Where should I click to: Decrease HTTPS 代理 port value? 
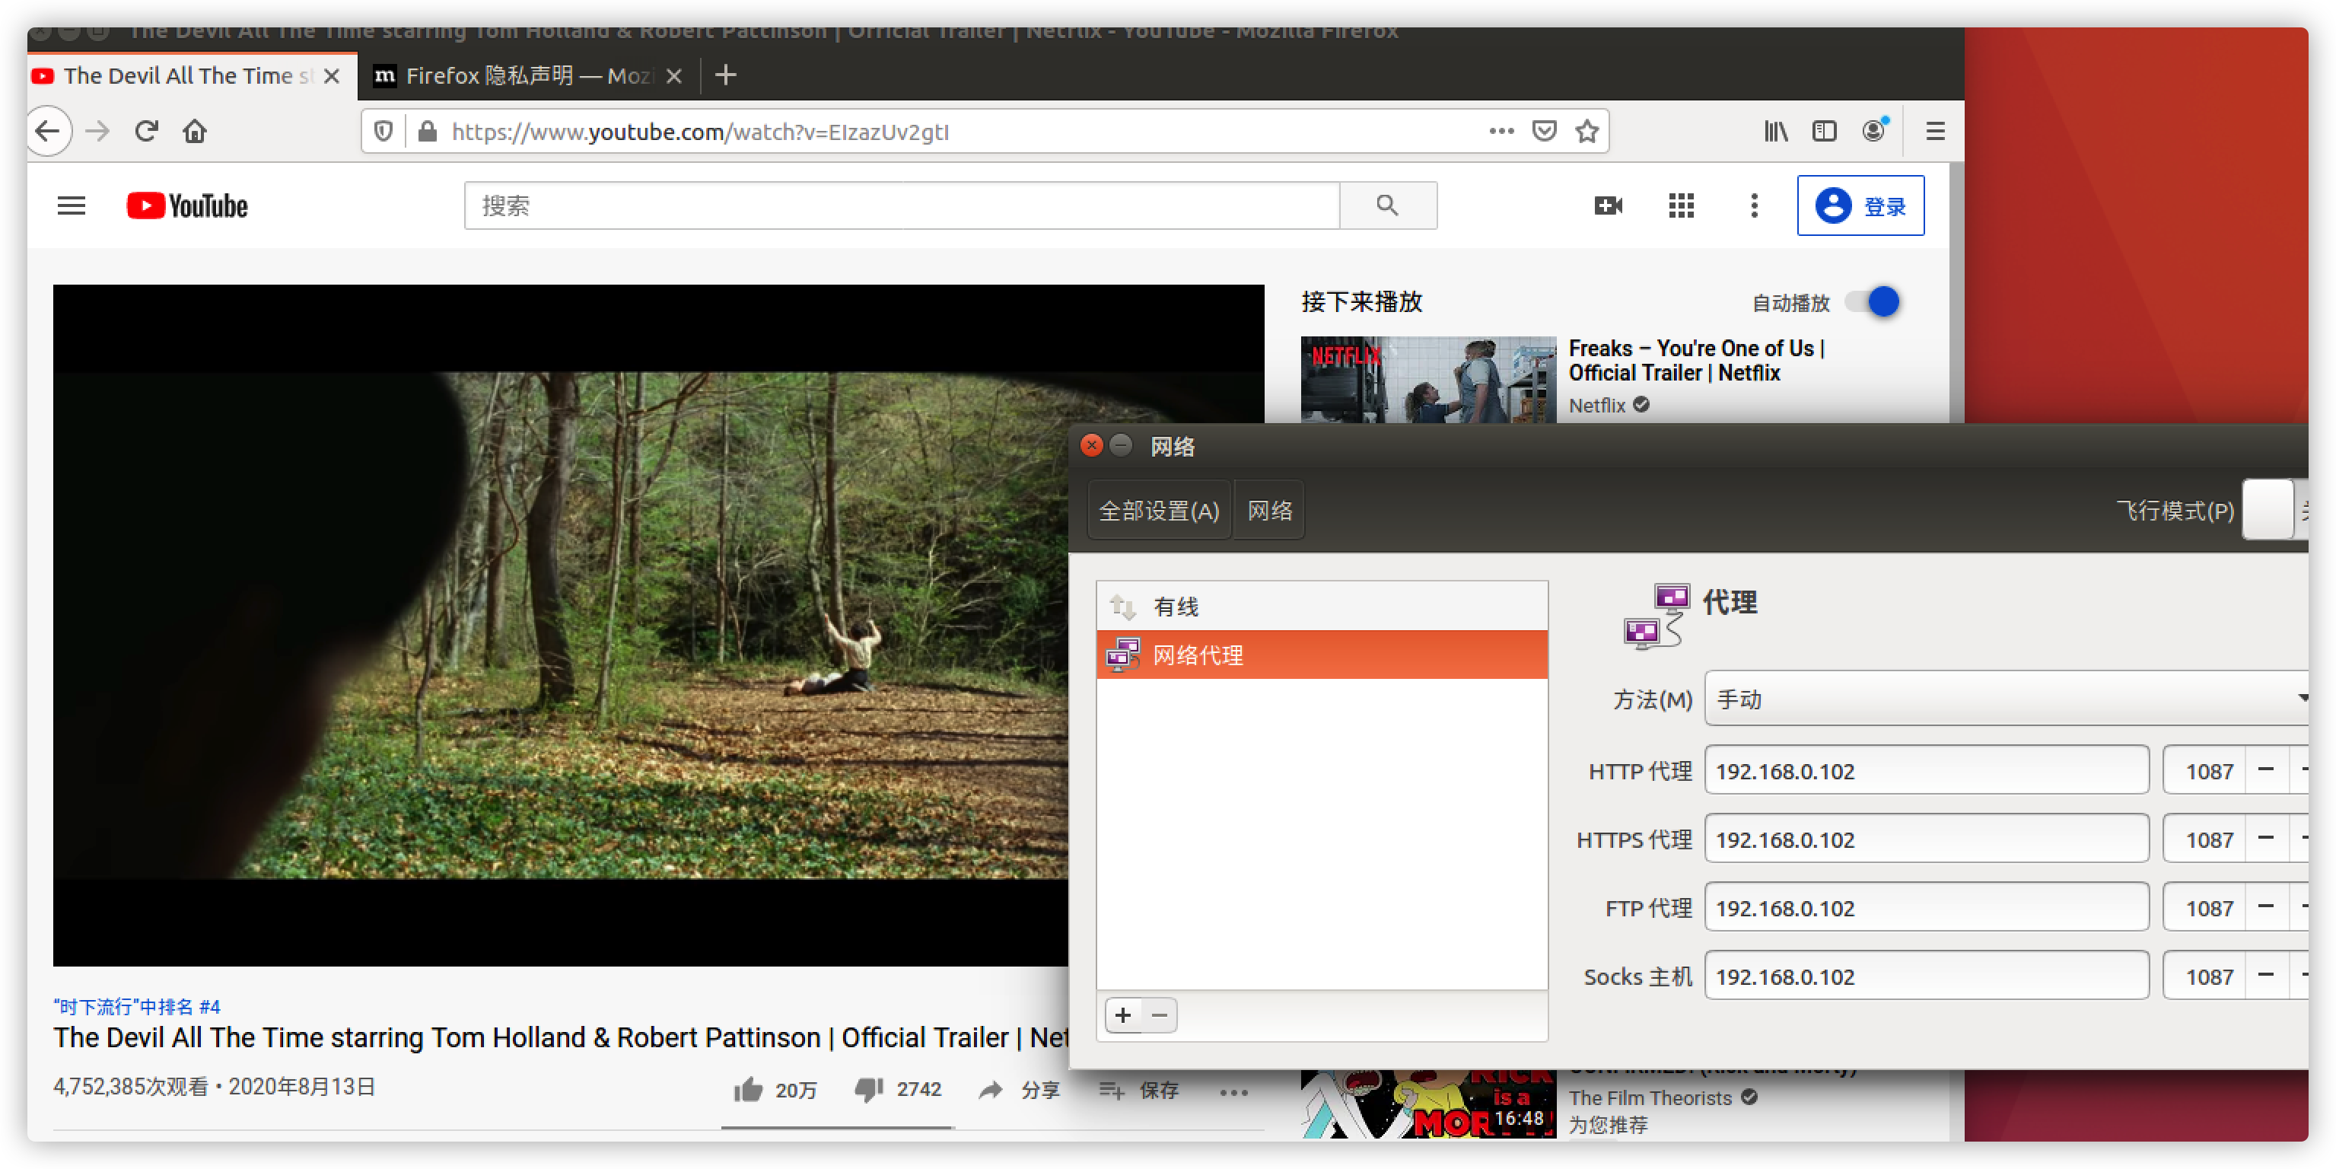click(2266, 839)
